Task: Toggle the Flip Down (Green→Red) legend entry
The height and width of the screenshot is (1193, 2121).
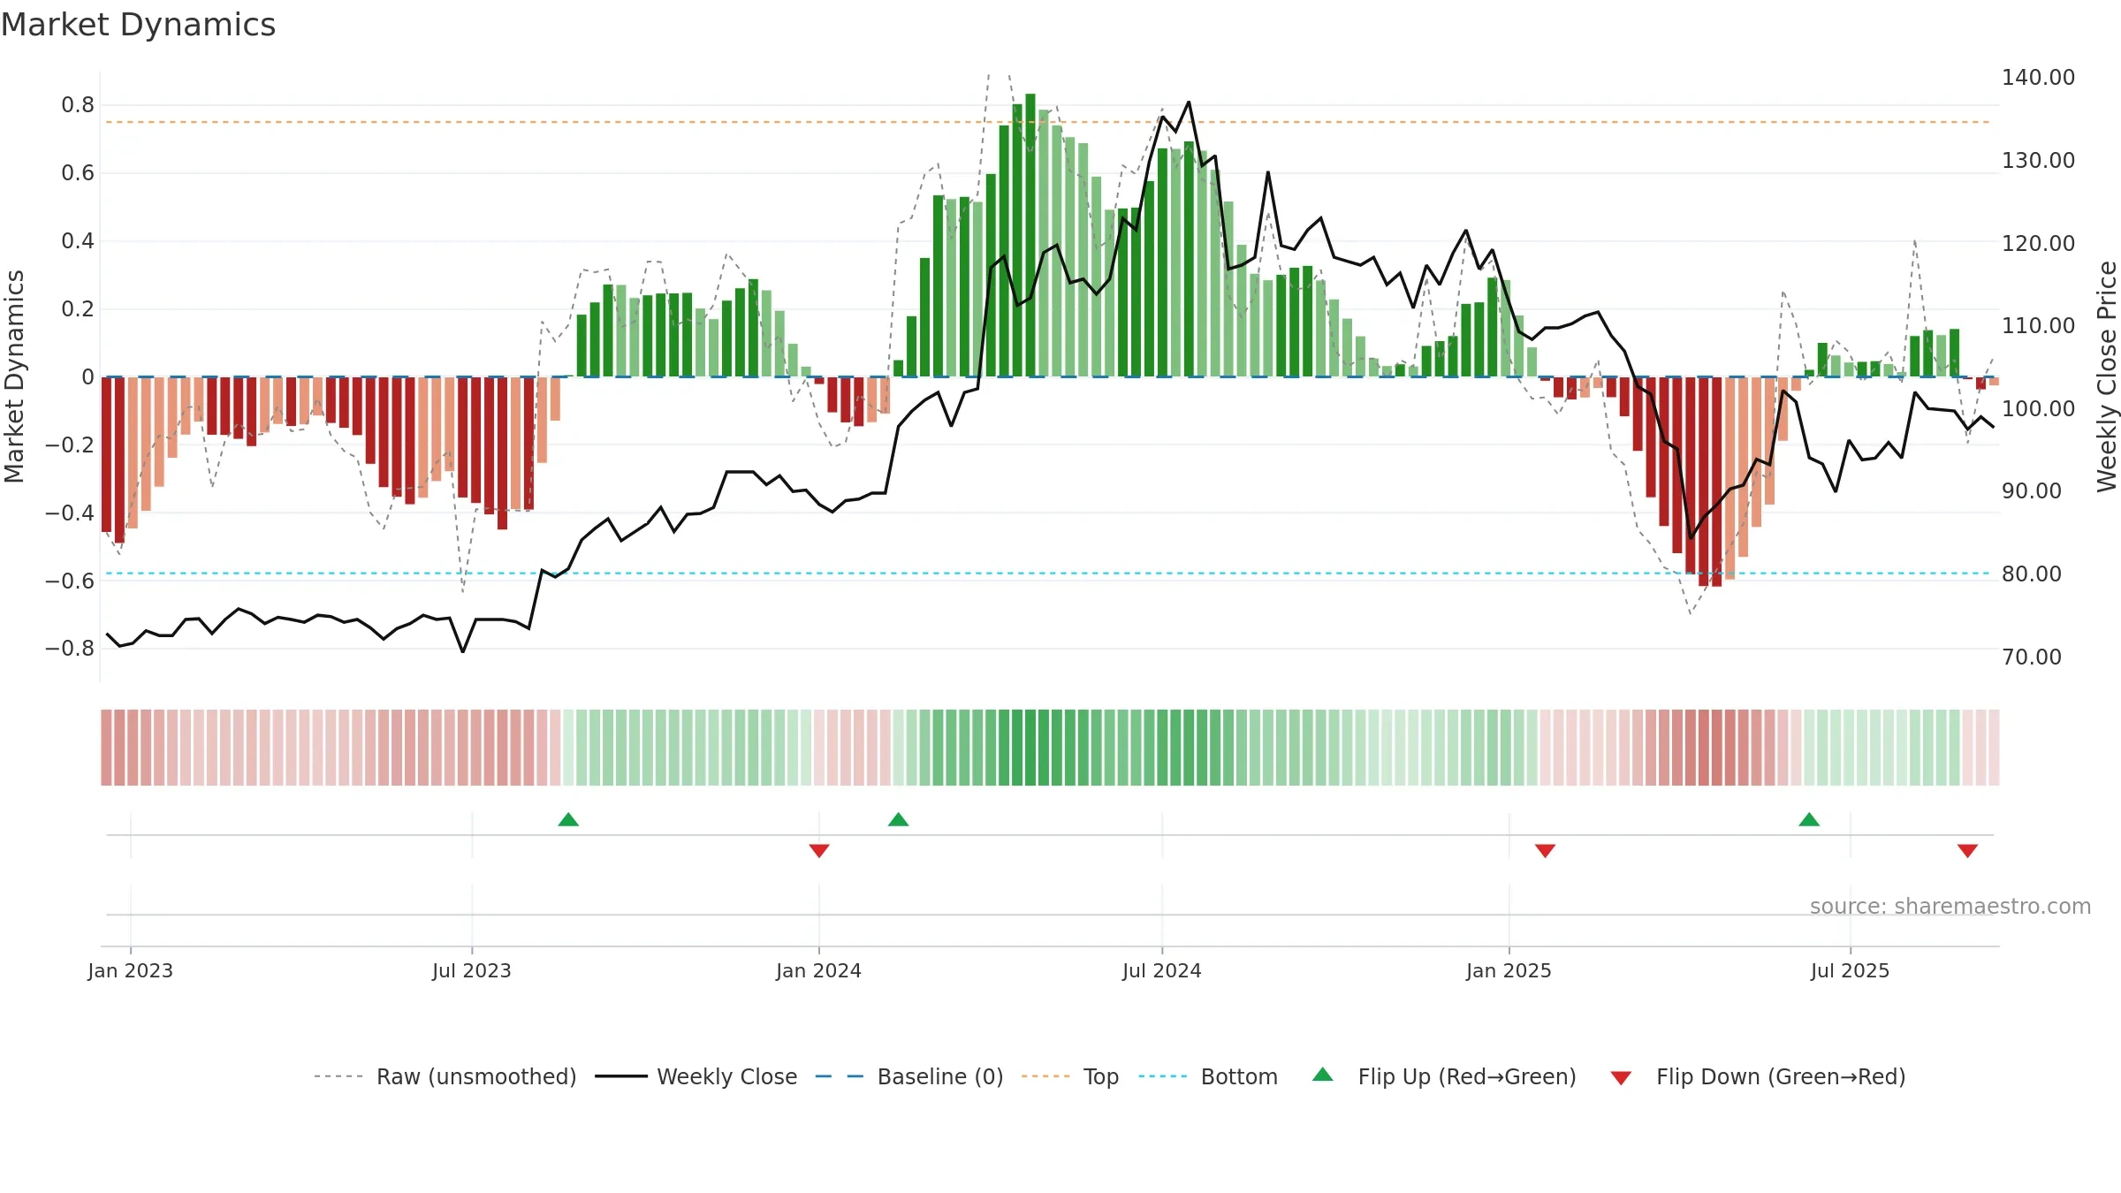Action: (x=1758, y=1076)
